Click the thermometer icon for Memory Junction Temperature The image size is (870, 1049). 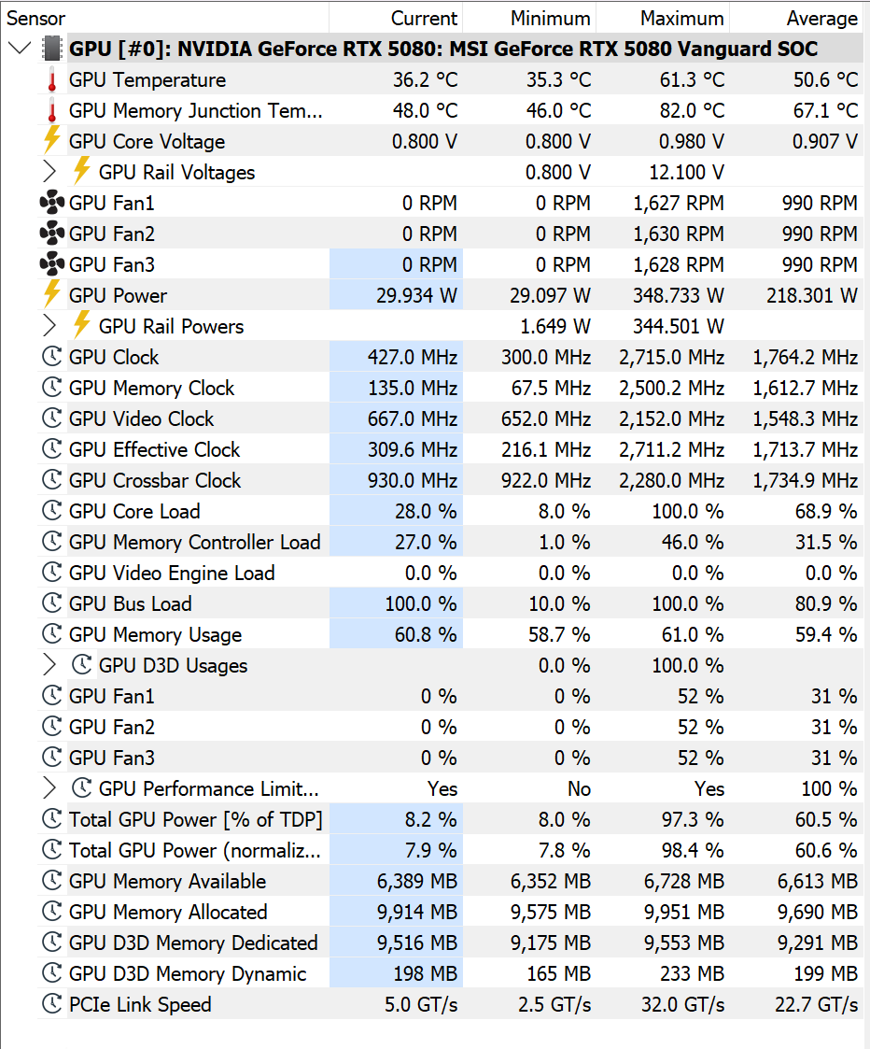click(52, 111)
